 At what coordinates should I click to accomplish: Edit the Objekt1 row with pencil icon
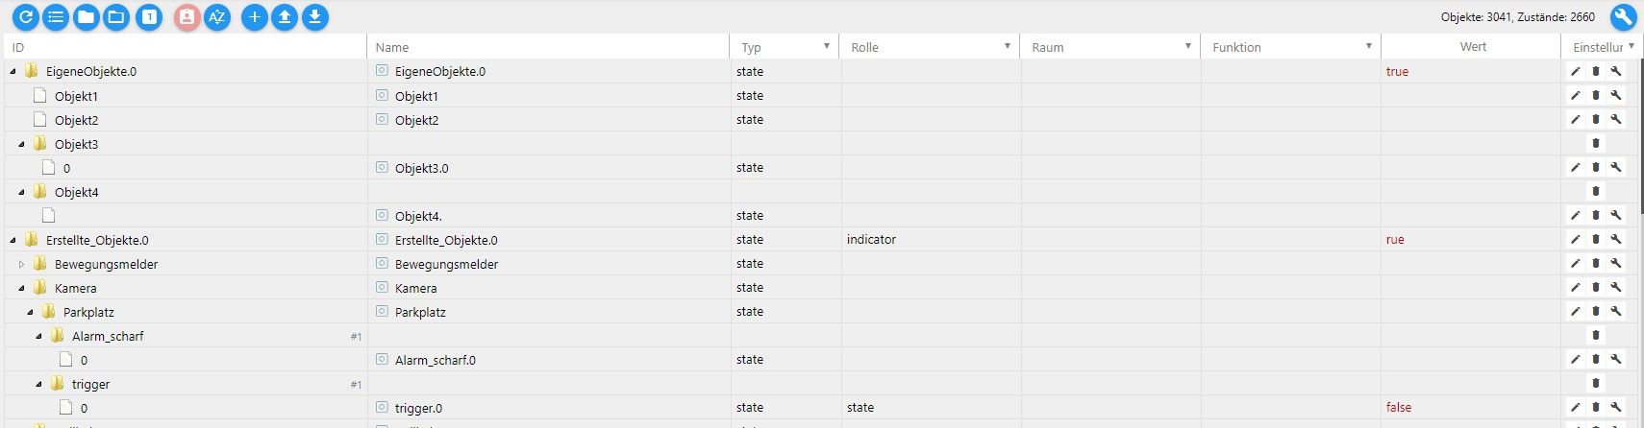coord(1575,95)
